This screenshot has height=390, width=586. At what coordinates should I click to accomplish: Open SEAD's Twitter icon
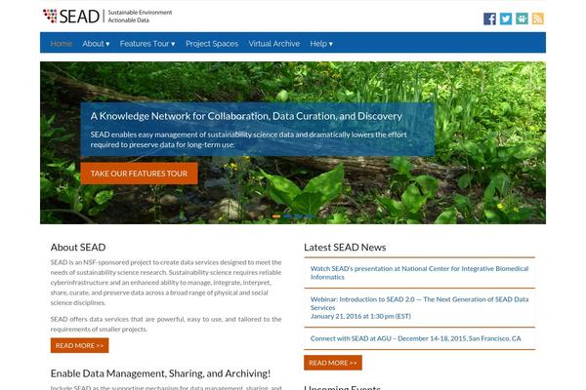pyautogui.click(x=506, y=19)
